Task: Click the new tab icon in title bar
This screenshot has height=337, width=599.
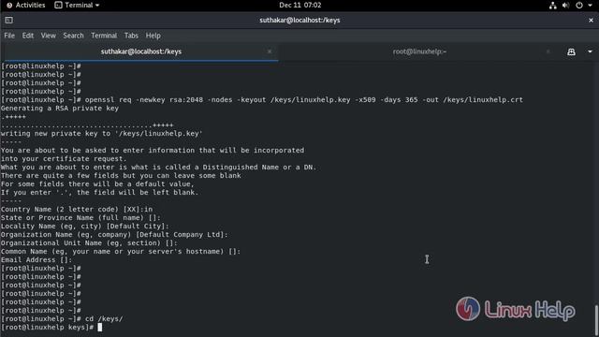Action: 8,20
